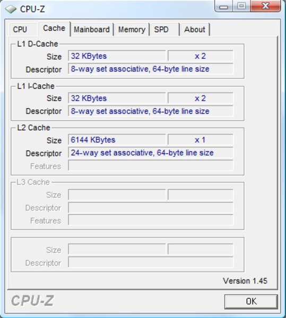Click the disabled maximize button

[241, 6]
